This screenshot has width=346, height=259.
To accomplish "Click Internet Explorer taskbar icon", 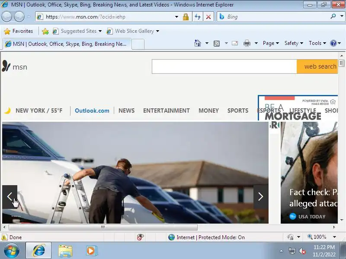I will coord(38,251).
